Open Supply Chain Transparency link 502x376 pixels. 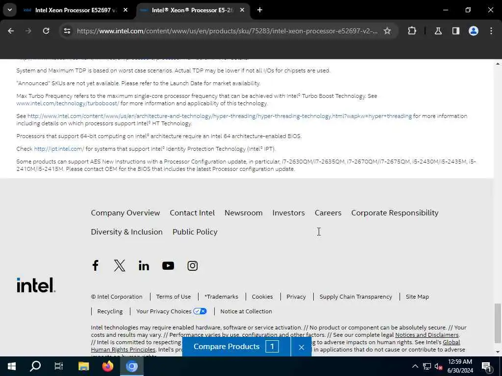(356, 297)
